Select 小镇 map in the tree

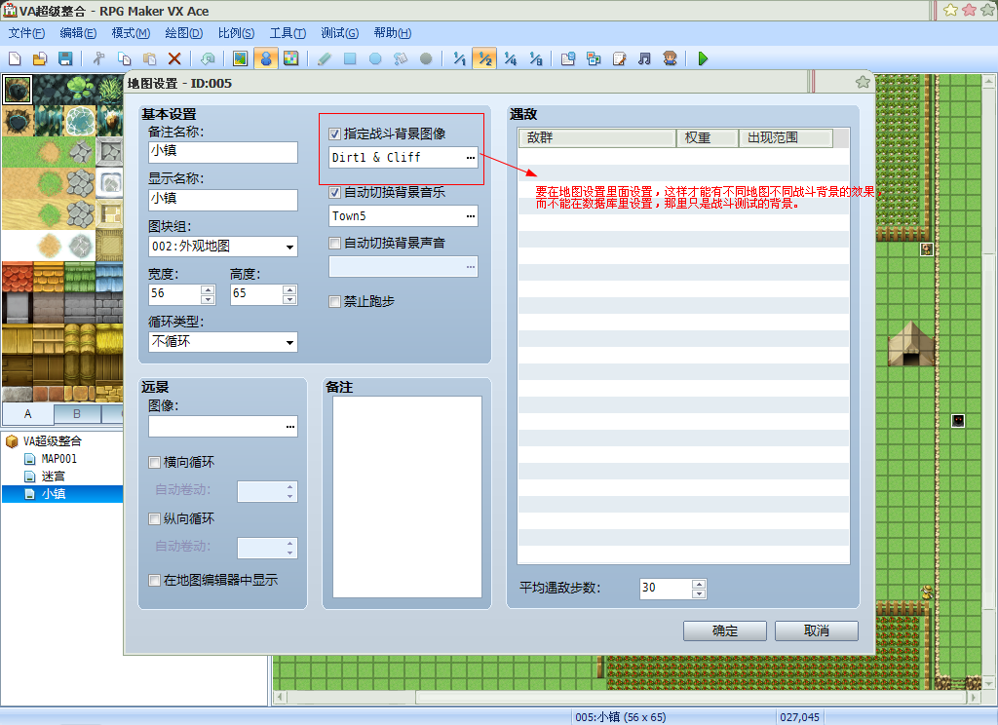(54, 494)
